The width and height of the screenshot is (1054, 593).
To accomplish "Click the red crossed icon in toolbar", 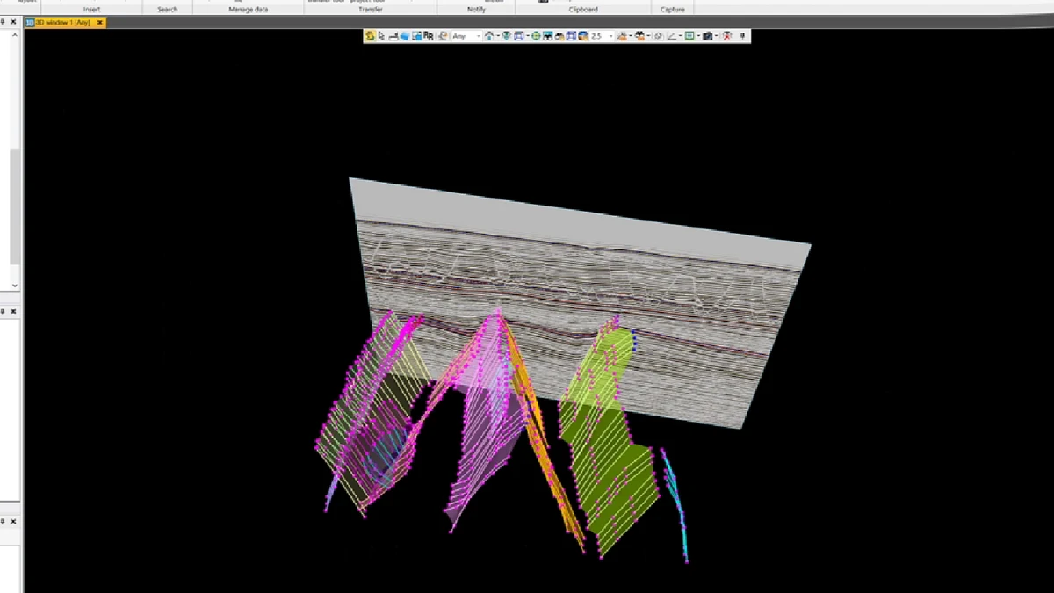I will [x=726, y=36].
